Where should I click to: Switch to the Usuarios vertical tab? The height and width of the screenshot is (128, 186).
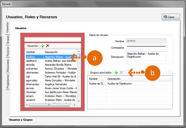coord(7,28)
